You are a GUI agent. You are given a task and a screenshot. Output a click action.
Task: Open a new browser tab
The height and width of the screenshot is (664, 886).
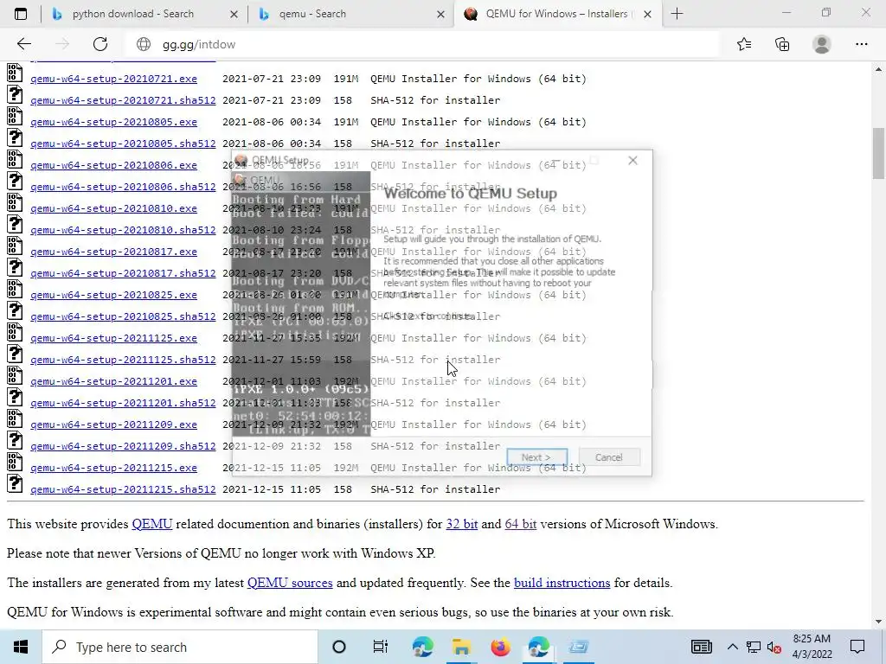tap(677, 14)
